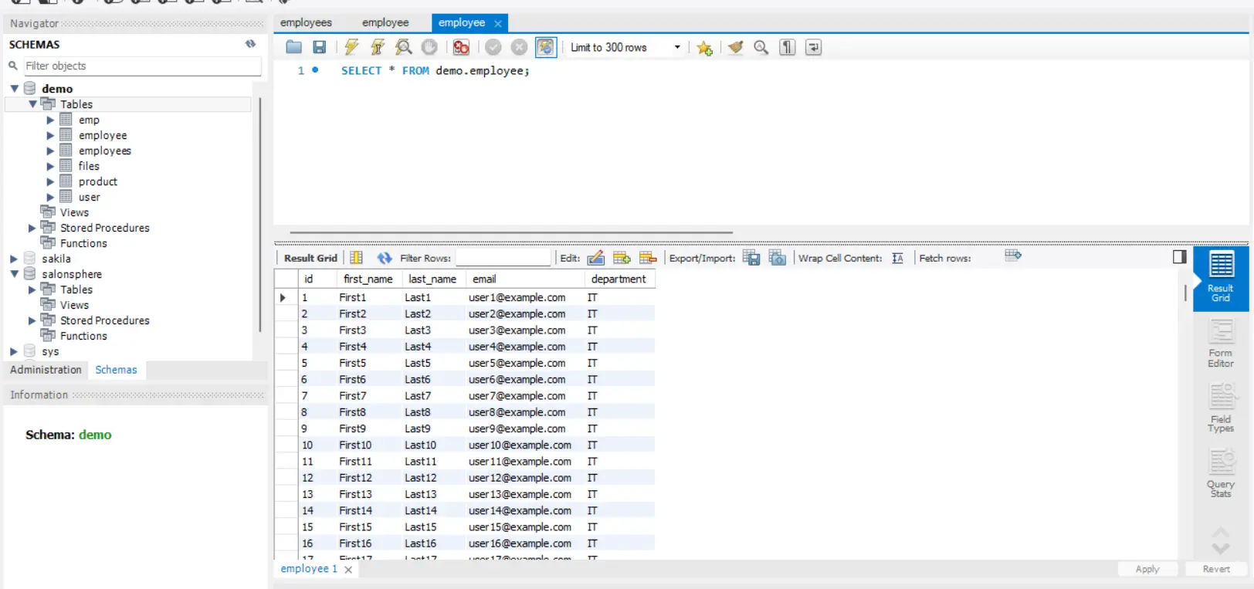Execute the SQL script with lightning icon

351,47
